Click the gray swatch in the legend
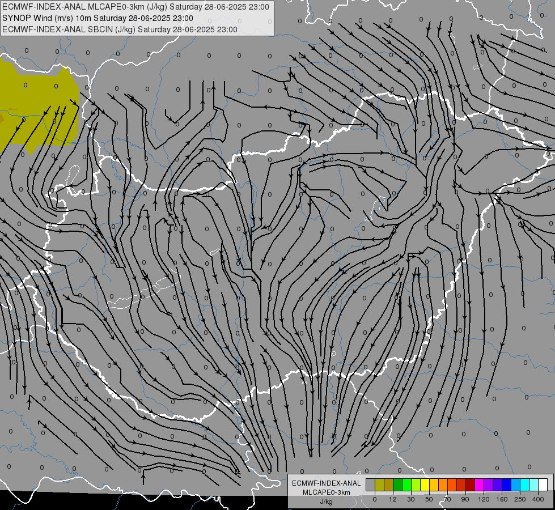Image resolution: width=555 pixels, height=510 pixels. click(x=371, y=484)
